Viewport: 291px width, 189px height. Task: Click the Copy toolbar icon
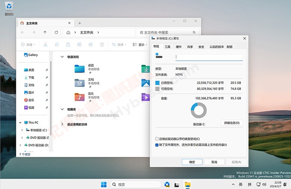(x=57, y=45)
